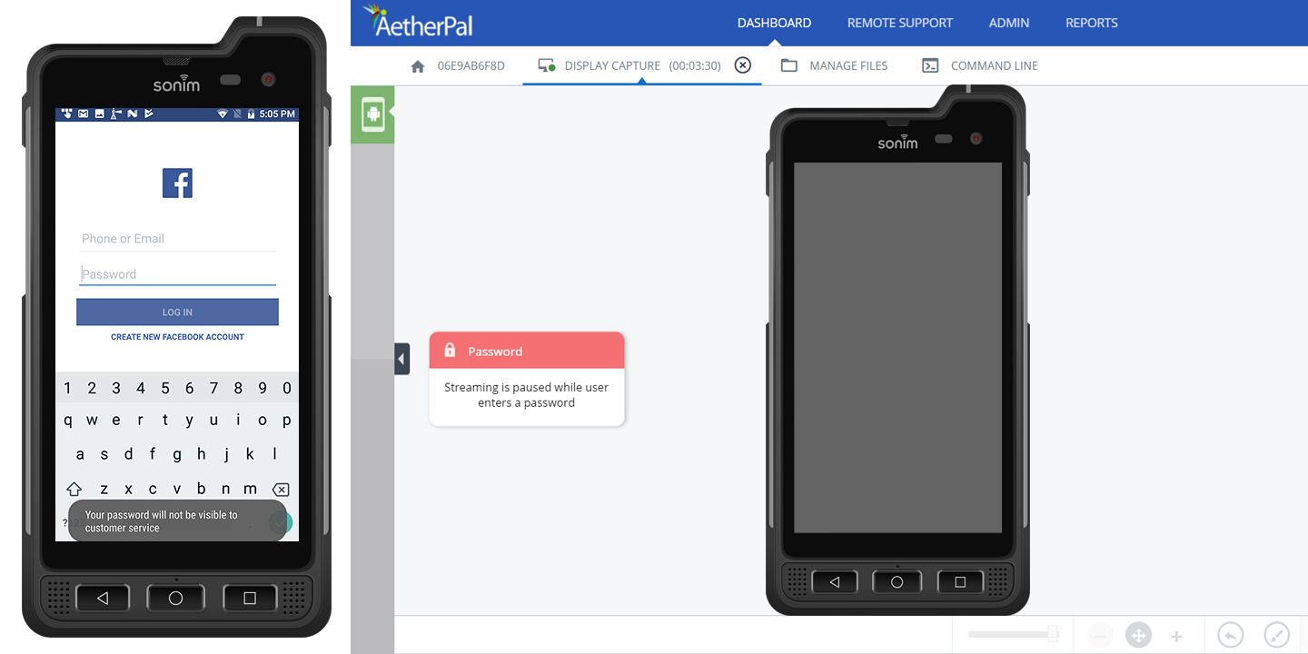Screen dimensions: 1308x654
Task: Click the paused grey screen of dashboard phone
Action: click(x=897, y=348)
